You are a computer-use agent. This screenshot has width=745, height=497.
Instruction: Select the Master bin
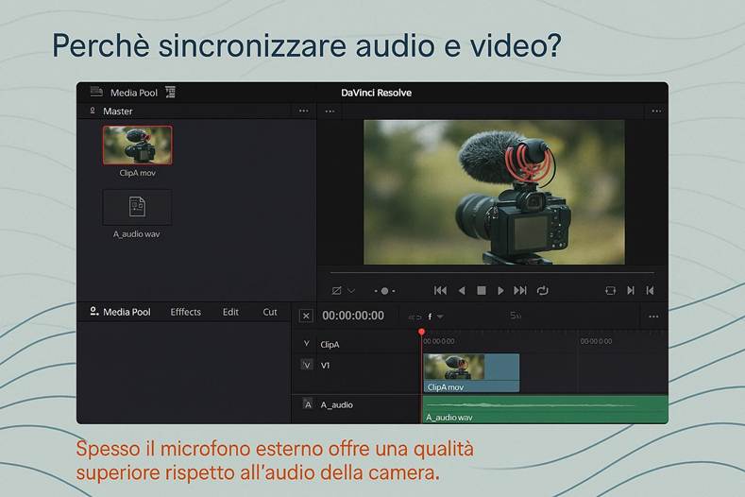[117, 111]
